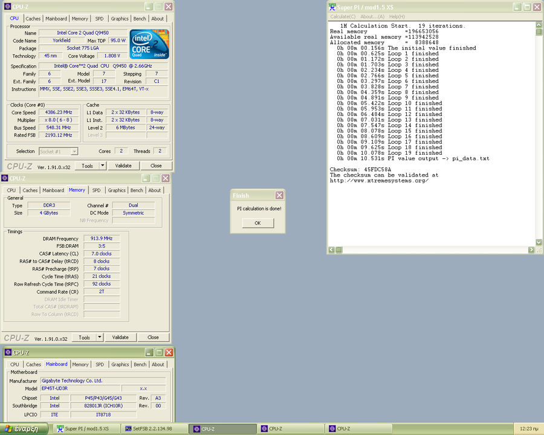This screenshot has width=544, height=435.
Task: Click Super PI vertical scrollbar up arrow
Action: coord(539,25)
